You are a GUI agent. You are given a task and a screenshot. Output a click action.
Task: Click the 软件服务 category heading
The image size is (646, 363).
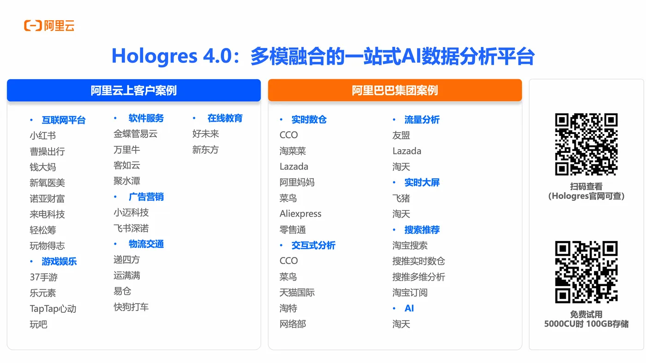point(146,118)
